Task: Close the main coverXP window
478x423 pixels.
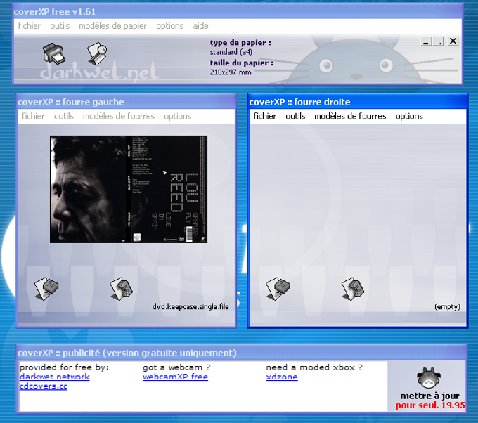Action: tap(453, 41)
